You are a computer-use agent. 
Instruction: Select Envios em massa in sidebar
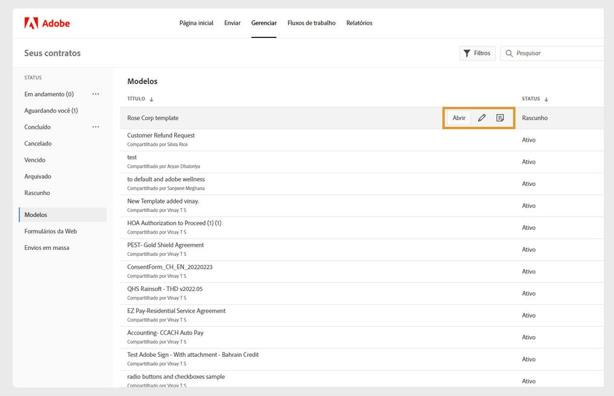point(47,247)
